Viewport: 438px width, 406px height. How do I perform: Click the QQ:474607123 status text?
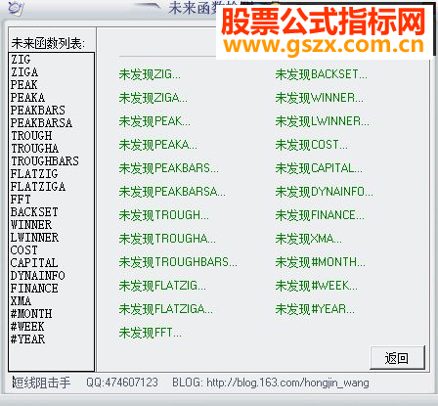click(122, 383)
